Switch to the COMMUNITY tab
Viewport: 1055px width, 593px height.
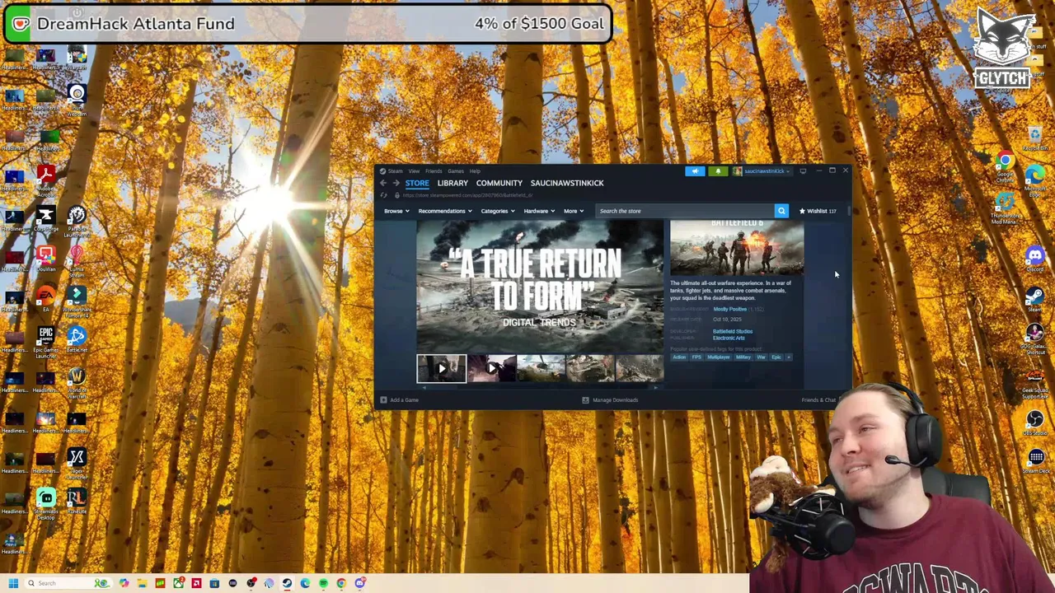click(x=499, y=183)
